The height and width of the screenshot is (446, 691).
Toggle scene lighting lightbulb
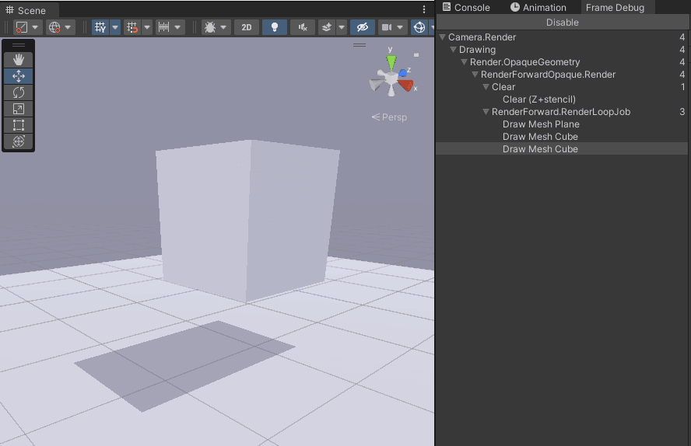pos(275,27)
